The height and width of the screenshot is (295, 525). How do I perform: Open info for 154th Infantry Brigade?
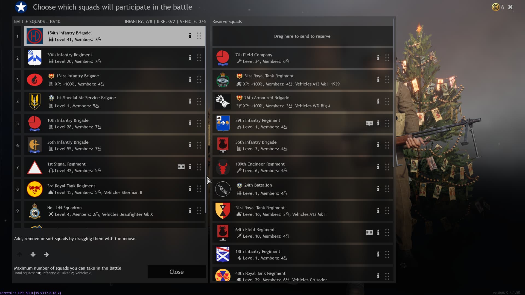coord(190,36)
